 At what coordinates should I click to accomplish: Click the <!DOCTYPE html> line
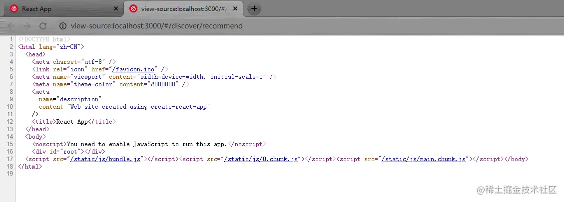(x=44, y=39)
